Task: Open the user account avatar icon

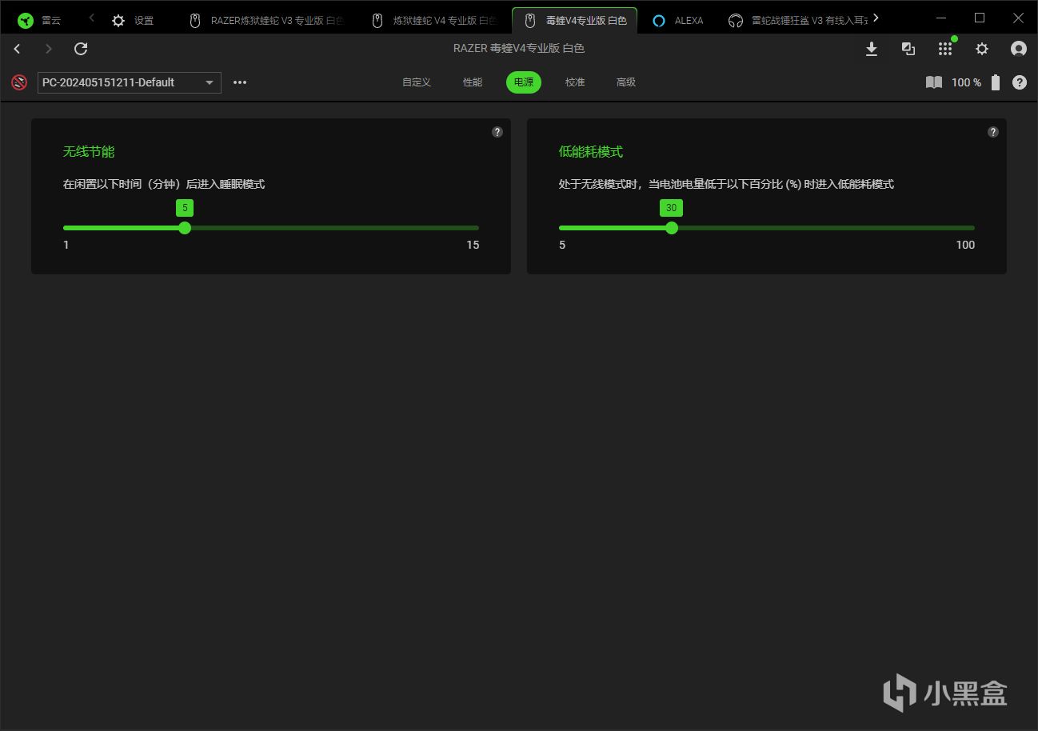Action: (1019, 49)
